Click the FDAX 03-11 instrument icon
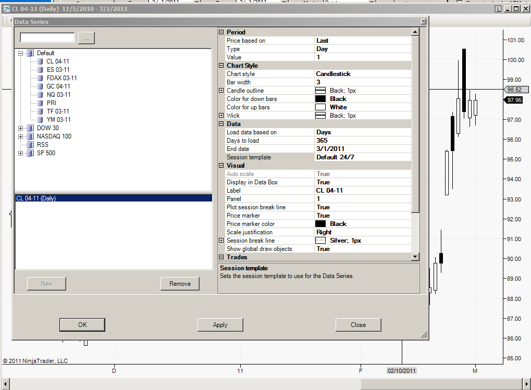 click(x=40, y=78)
